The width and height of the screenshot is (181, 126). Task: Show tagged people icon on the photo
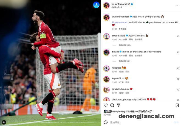4,122
